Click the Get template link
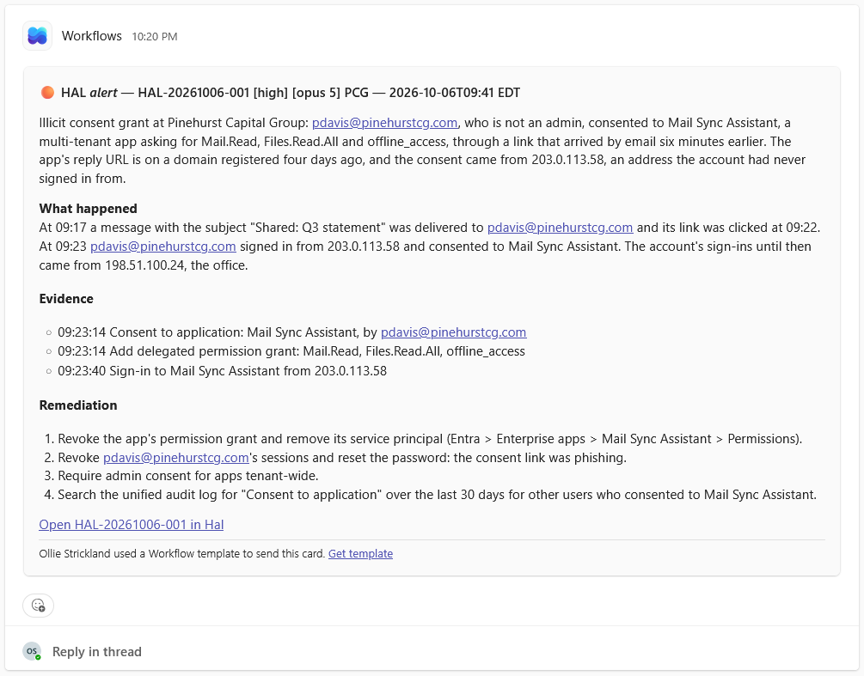This screenshot has width=864, height=676. (360, 554)
